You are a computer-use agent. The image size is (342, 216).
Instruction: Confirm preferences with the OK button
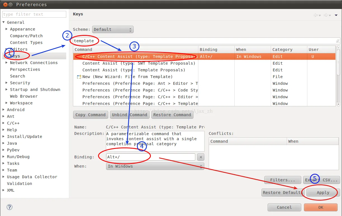click(x=321, y=207)
